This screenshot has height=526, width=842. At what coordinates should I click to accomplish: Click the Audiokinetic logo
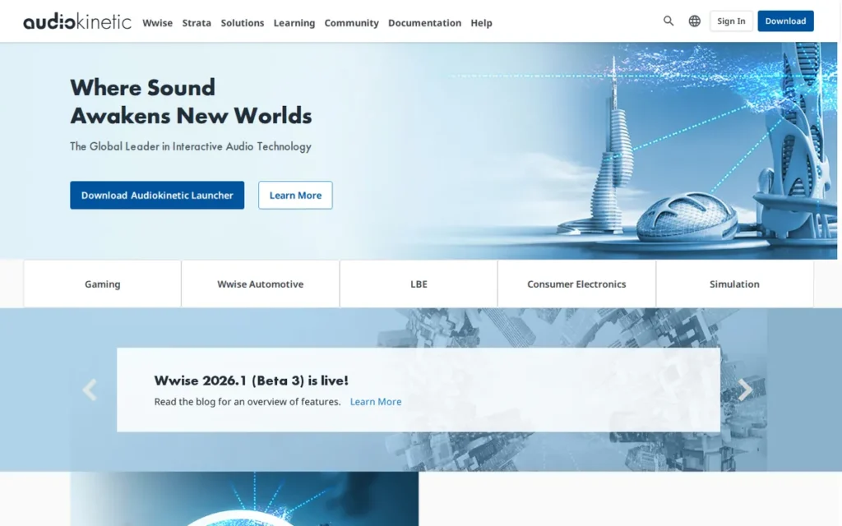coord(76,21)
